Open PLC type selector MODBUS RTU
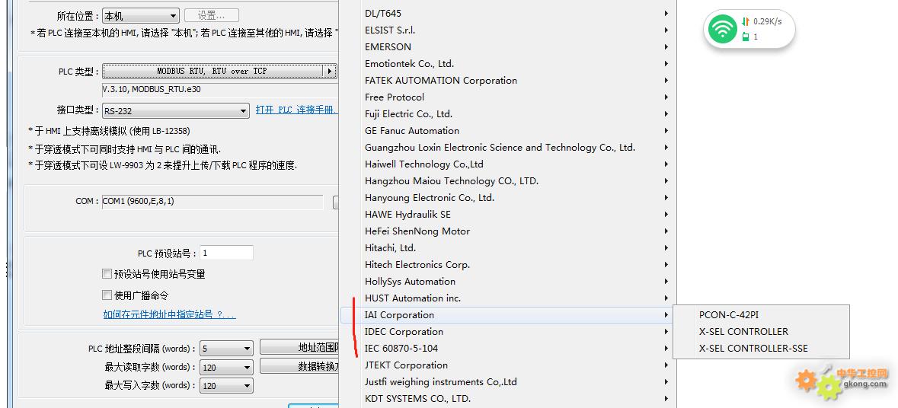This screenshot has width=898, height=408. tap(219, 72)
